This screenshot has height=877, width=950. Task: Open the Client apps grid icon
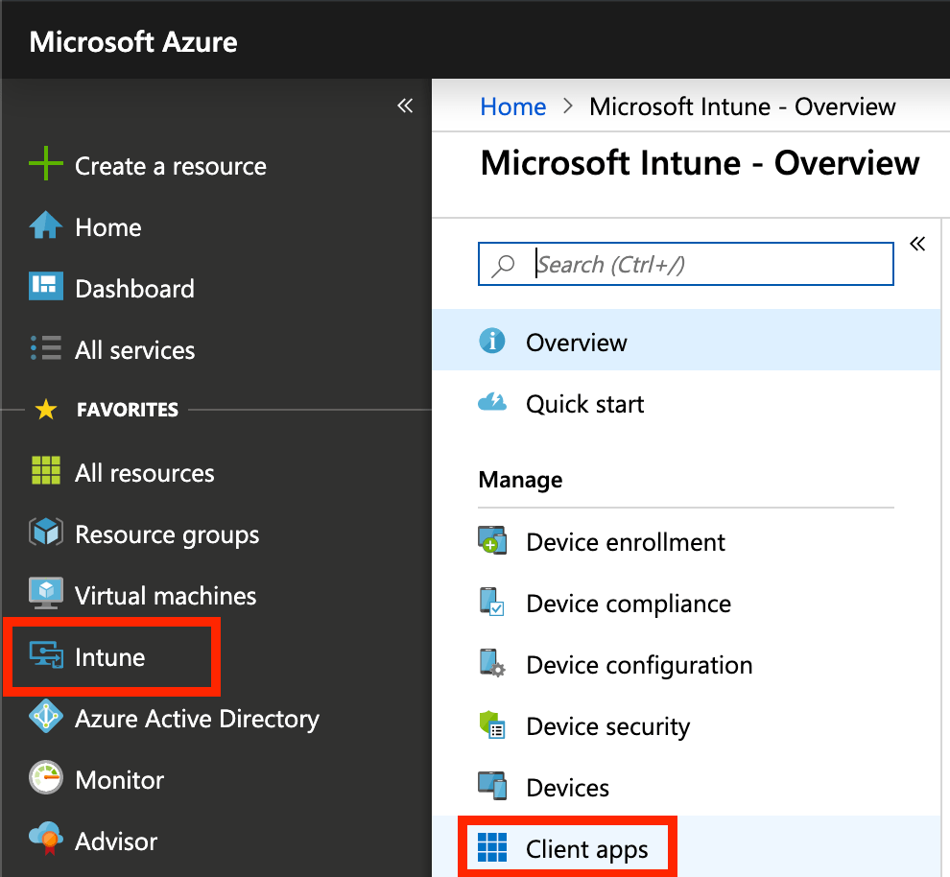(x=492, y=847)
